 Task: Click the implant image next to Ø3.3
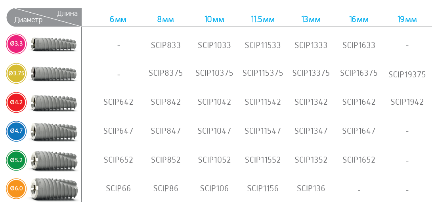click(x=54, y=44)
